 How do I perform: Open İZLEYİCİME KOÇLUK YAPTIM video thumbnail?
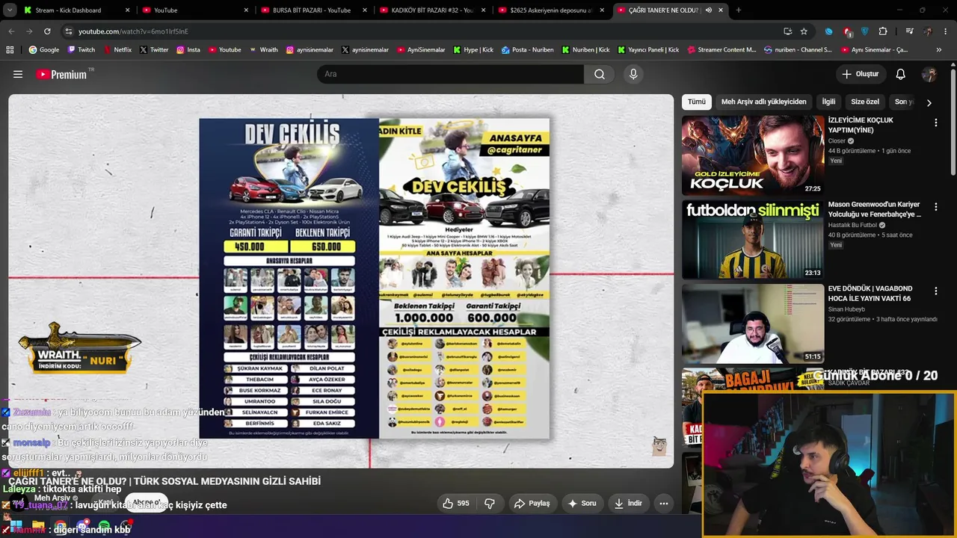click(753, 155)
